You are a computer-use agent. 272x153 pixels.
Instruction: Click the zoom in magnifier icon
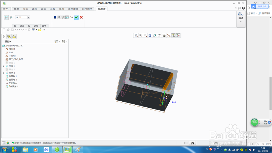click(141, 35)
